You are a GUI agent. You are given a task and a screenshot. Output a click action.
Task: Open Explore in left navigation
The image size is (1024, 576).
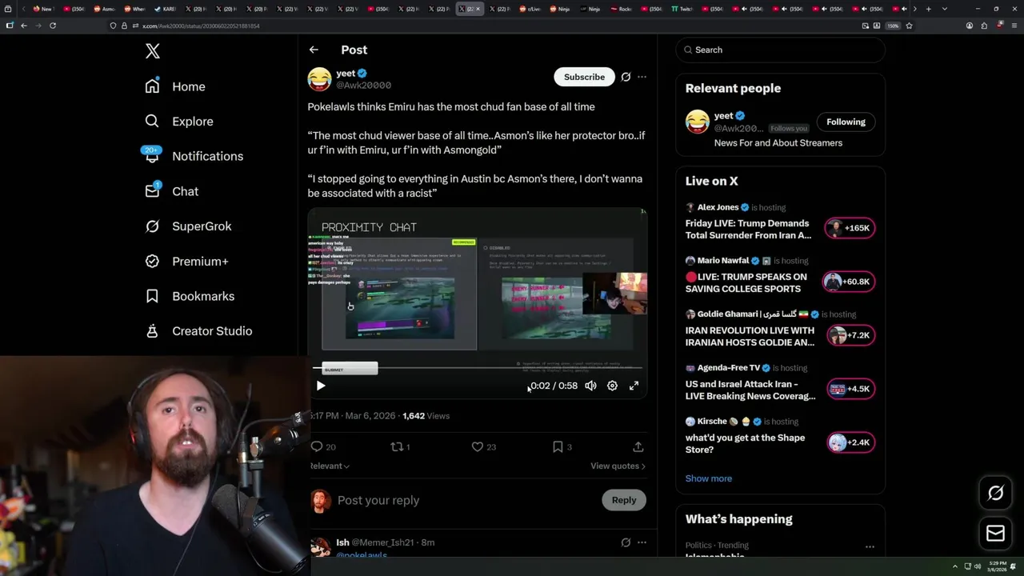point(179,122)
